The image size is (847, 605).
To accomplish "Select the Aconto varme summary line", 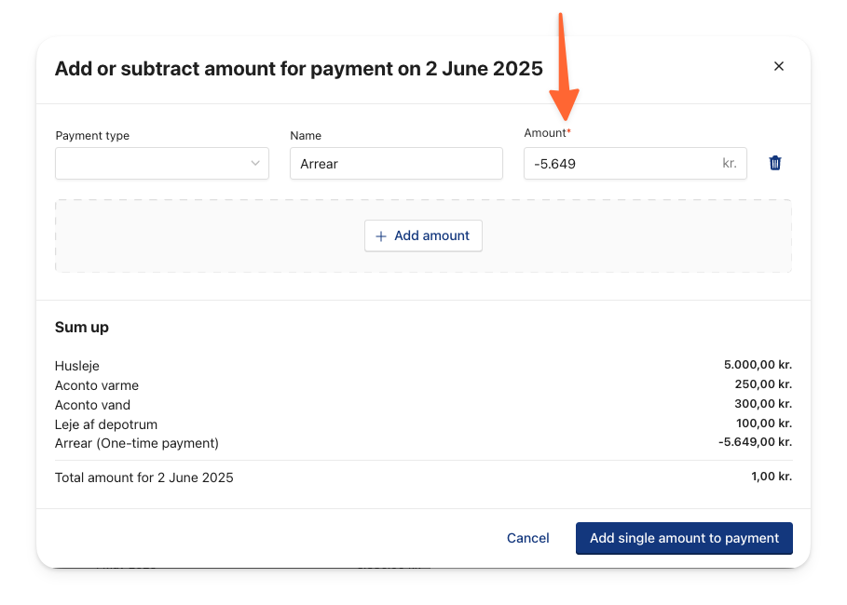I will (x=423, y=384).
